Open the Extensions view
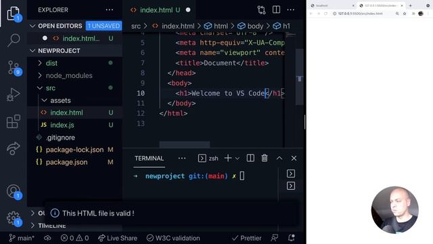 click(x=14, y=121)
